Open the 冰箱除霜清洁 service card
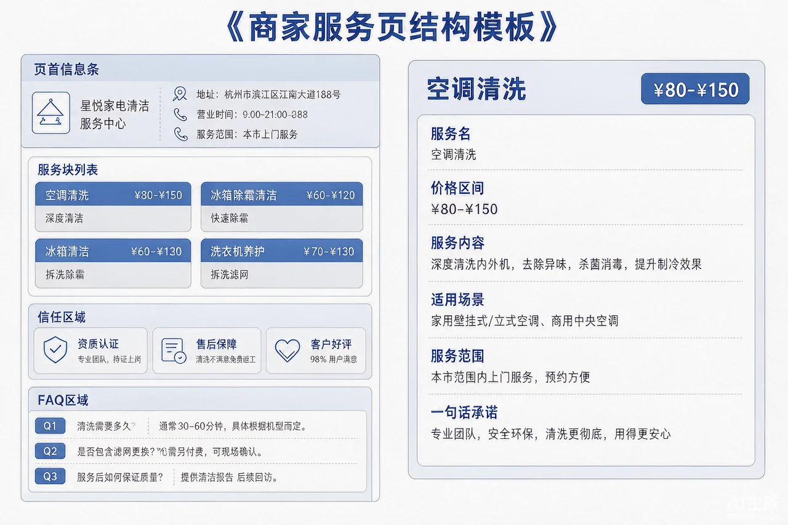 pyautogui.click(x=282, y=207)
